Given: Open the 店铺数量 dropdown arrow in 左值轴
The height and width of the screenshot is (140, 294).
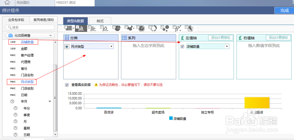Looking at the screenshot, I should pyautogui.click(x=227, y=46).
